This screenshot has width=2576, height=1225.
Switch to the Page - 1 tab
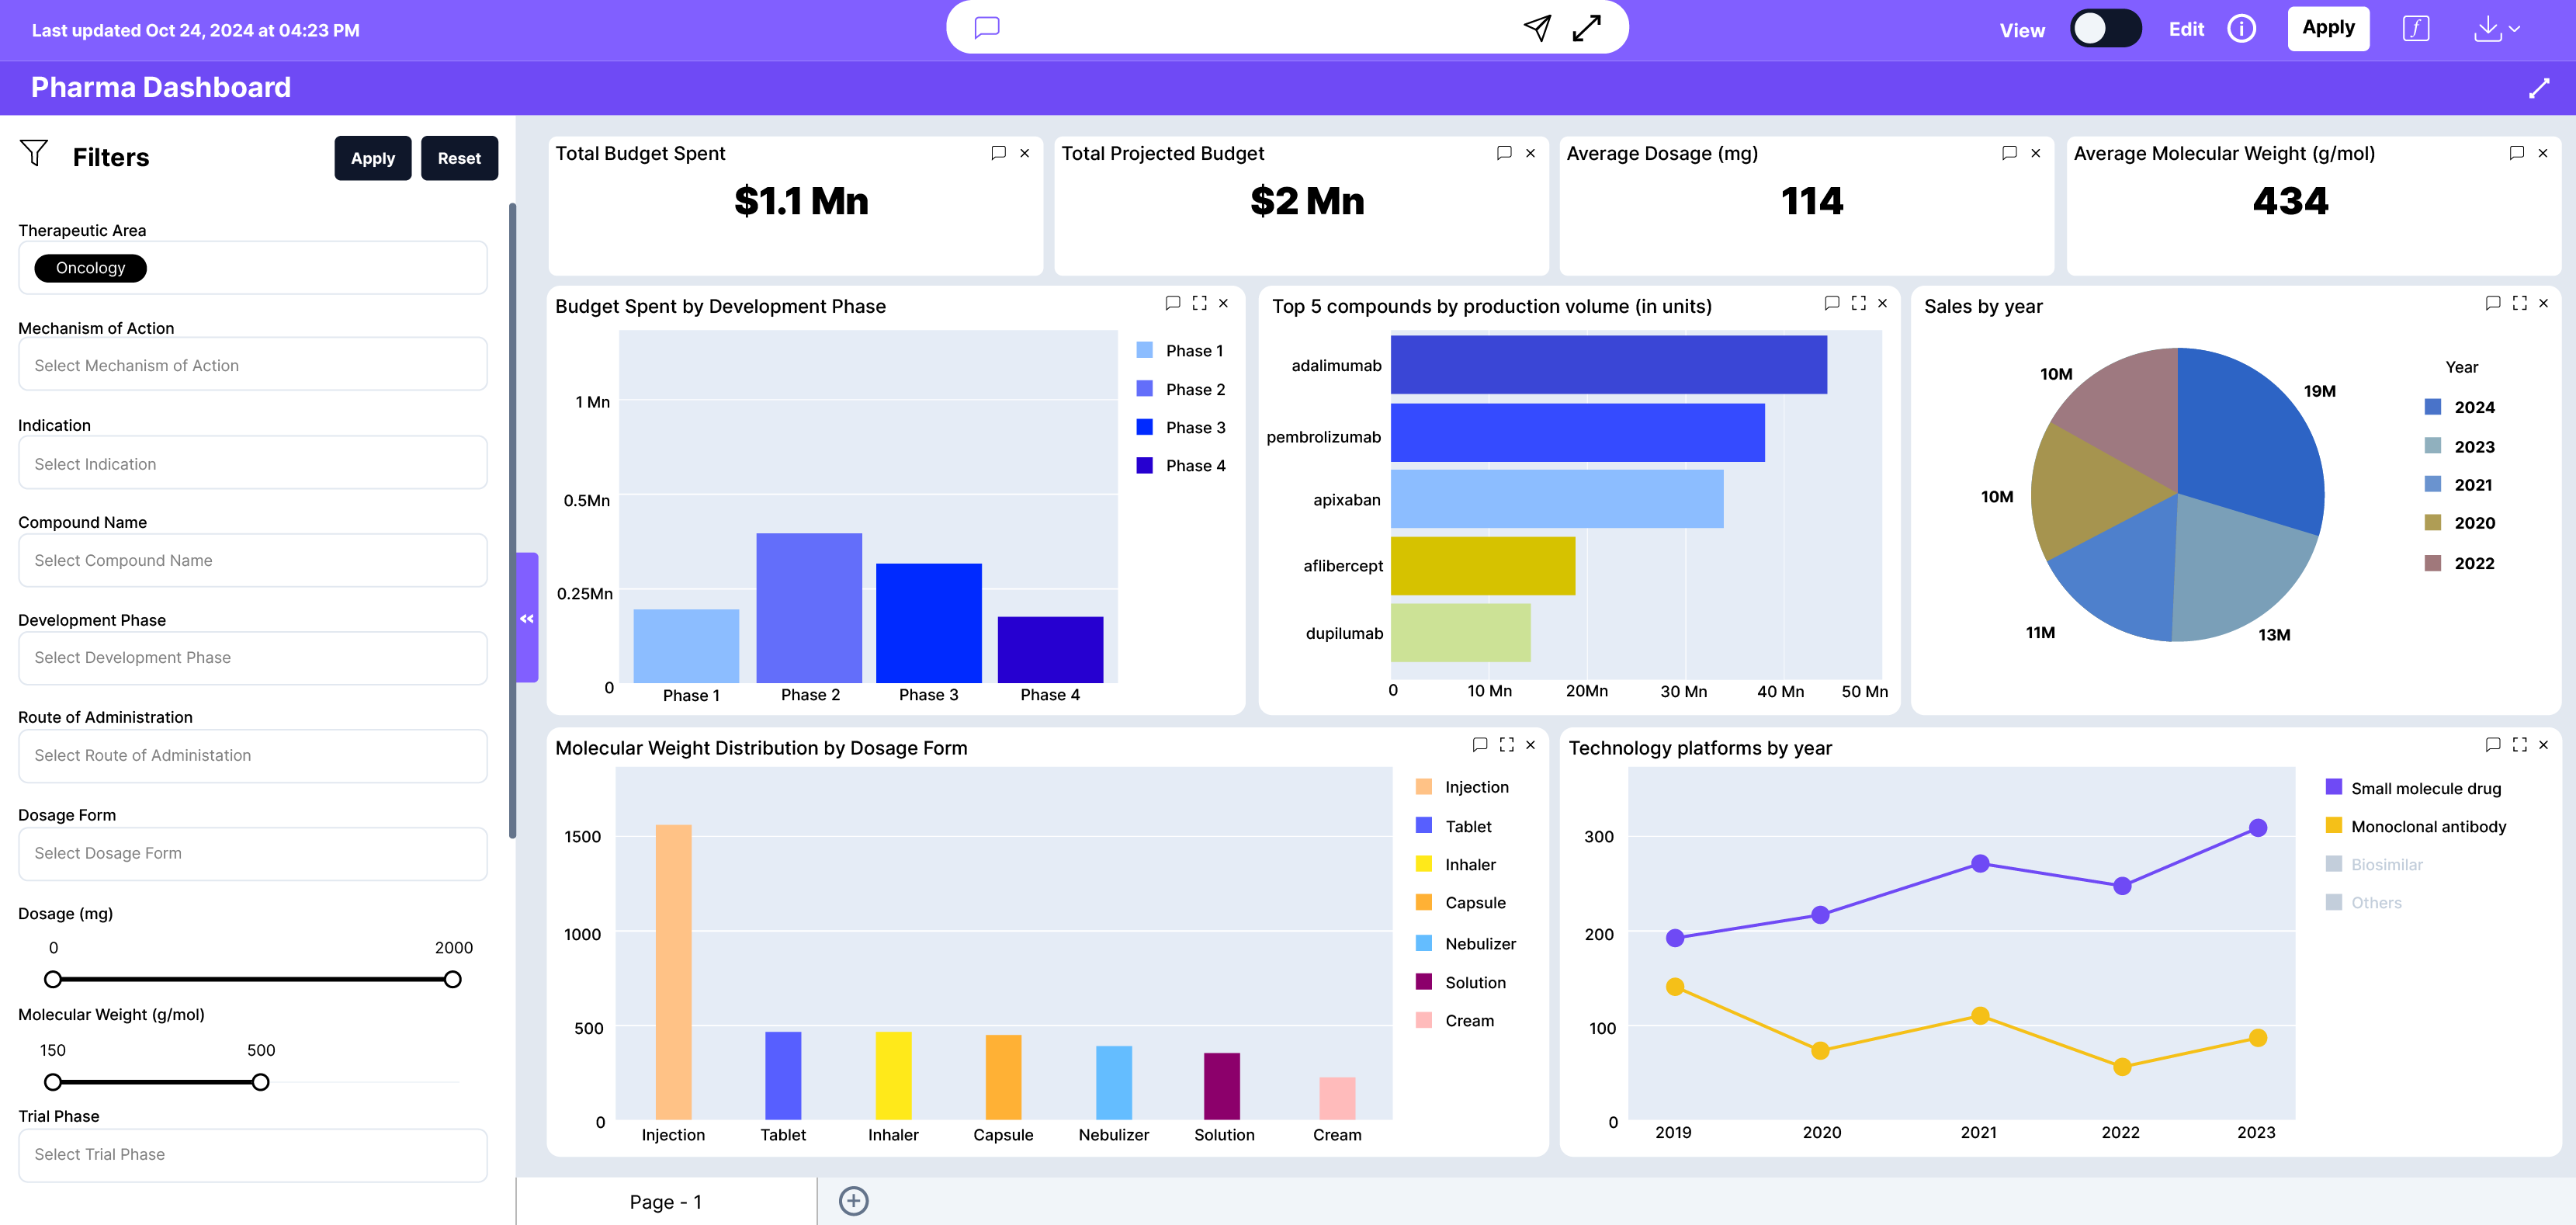(666, 1201)
